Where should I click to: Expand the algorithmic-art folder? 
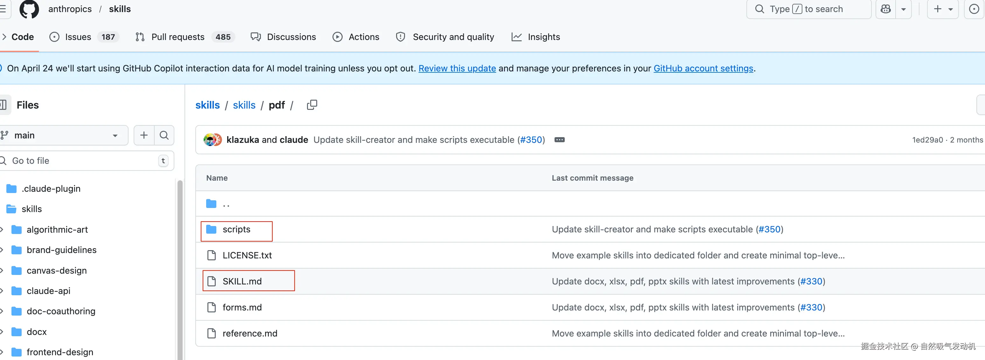2,230
